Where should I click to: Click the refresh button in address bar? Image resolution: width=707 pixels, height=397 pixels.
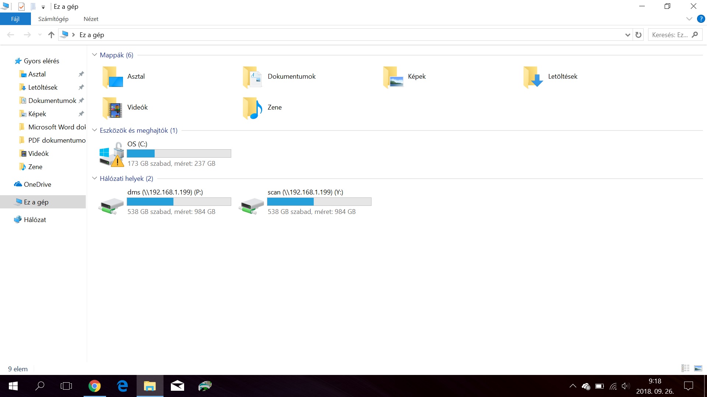tap(639, 35)
